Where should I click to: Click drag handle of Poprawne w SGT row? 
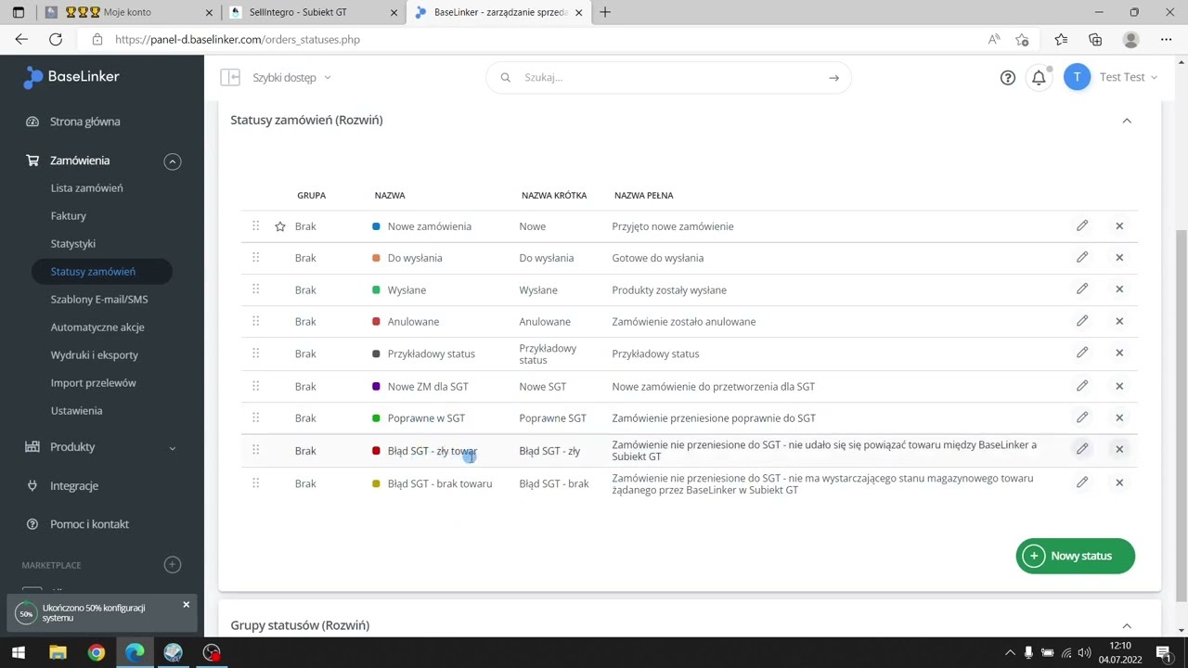click(x=256, y=417)
